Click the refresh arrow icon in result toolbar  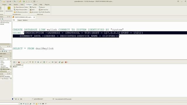click(35, 62)
